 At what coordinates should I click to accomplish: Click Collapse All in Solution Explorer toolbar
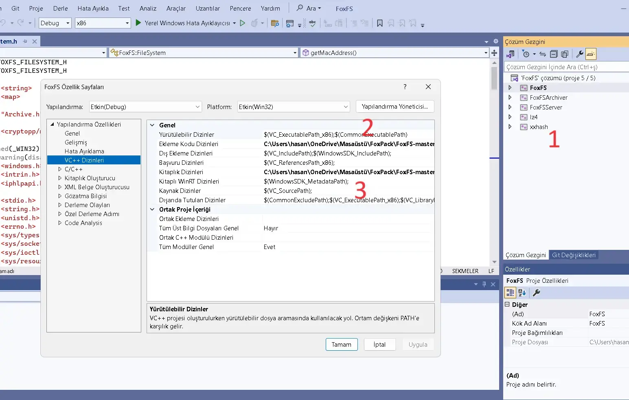554,54
